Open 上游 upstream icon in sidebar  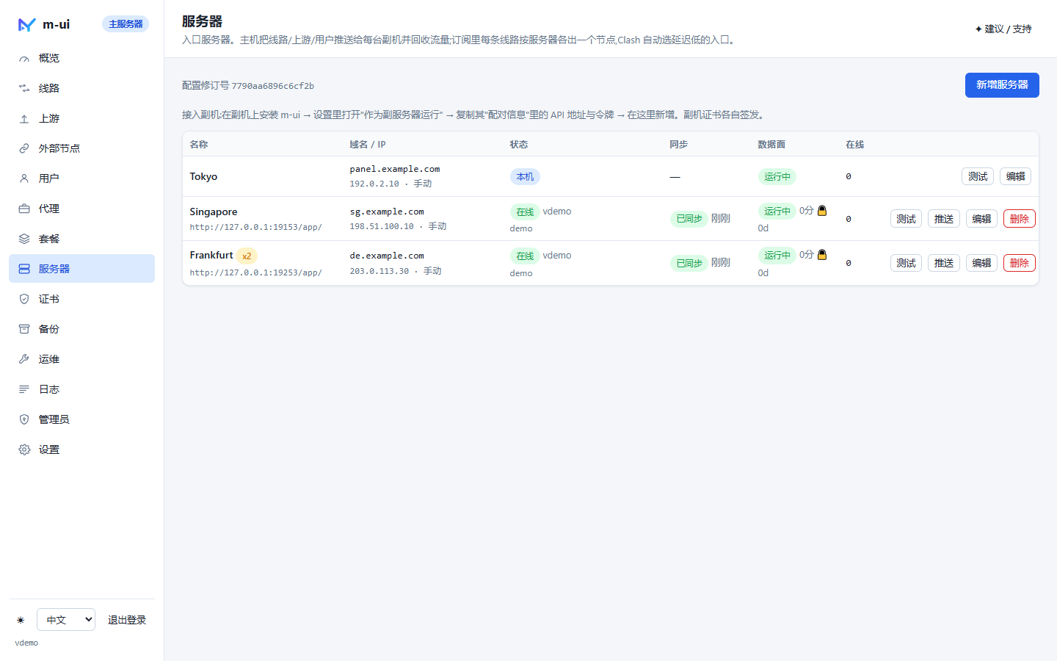click(x=24, y=119)
